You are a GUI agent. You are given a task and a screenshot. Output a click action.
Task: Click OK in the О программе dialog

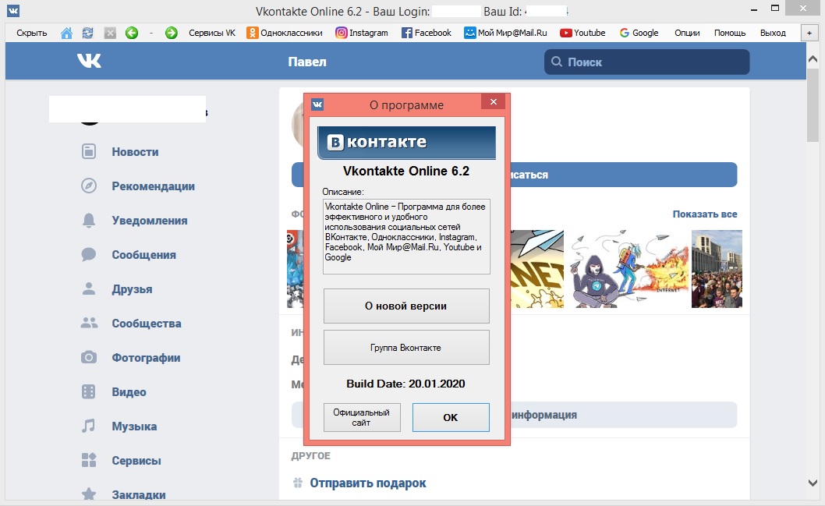click(451, 418)
